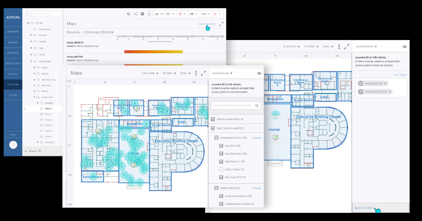
Task: Uncheck Low RSSI (20)
Action: tap(221, 145)
